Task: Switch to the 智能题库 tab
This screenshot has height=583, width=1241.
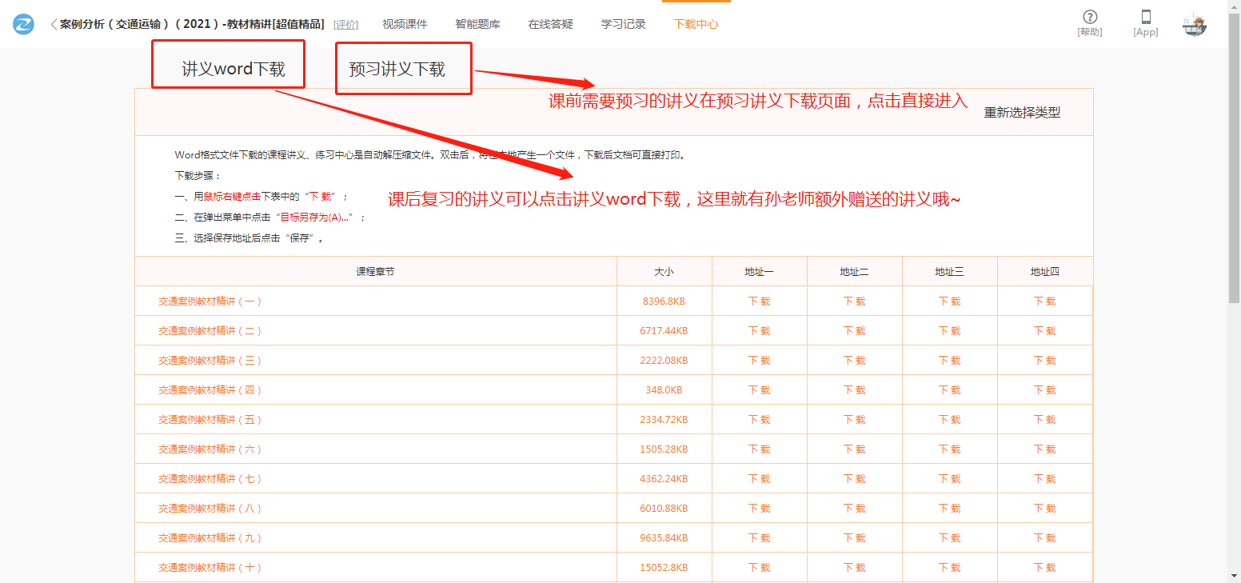Action: pos(477,25)
